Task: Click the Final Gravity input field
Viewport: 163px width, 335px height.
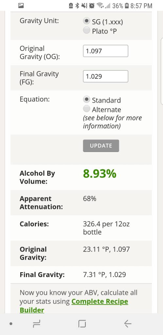Action: [x=105, y=76]
